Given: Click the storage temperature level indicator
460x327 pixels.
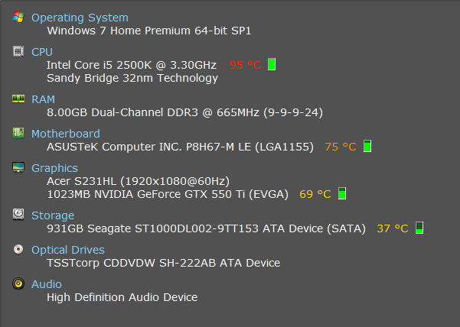Looking at the screenshot, I should coord(419,228).
